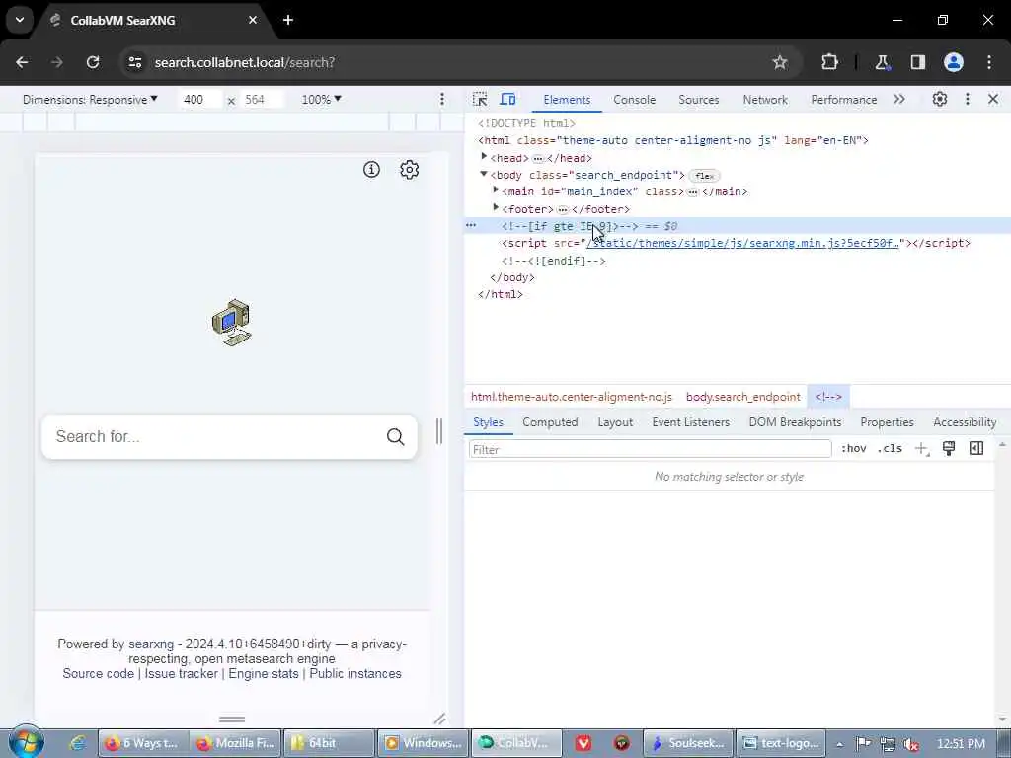Open the Engine stats footer link
The width and height of the screenshot is (1011, 758).
tap(263, 673)
